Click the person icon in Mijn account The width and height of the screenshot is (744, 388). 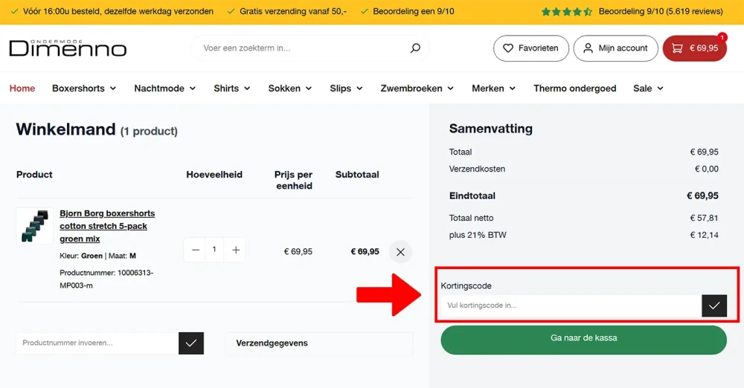point(588,48)
